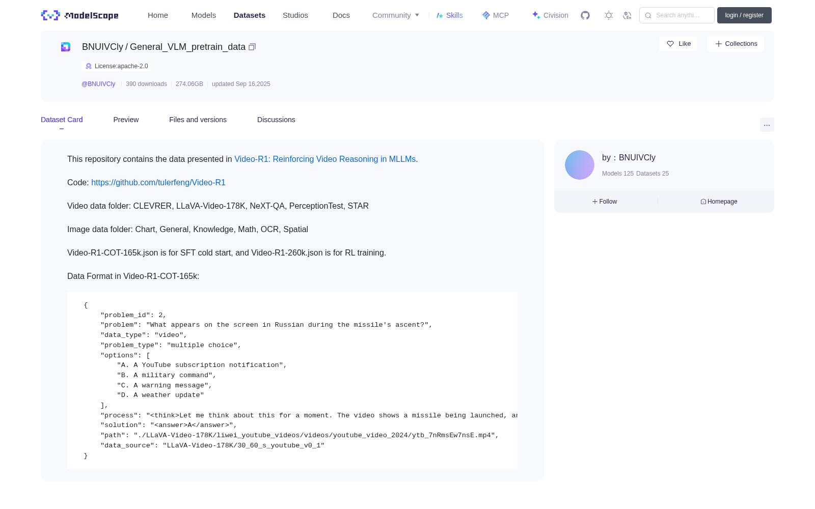Click the dataset avatar icon beside title
The width and height of the screenshot is (815, 509).
point(66,47)
